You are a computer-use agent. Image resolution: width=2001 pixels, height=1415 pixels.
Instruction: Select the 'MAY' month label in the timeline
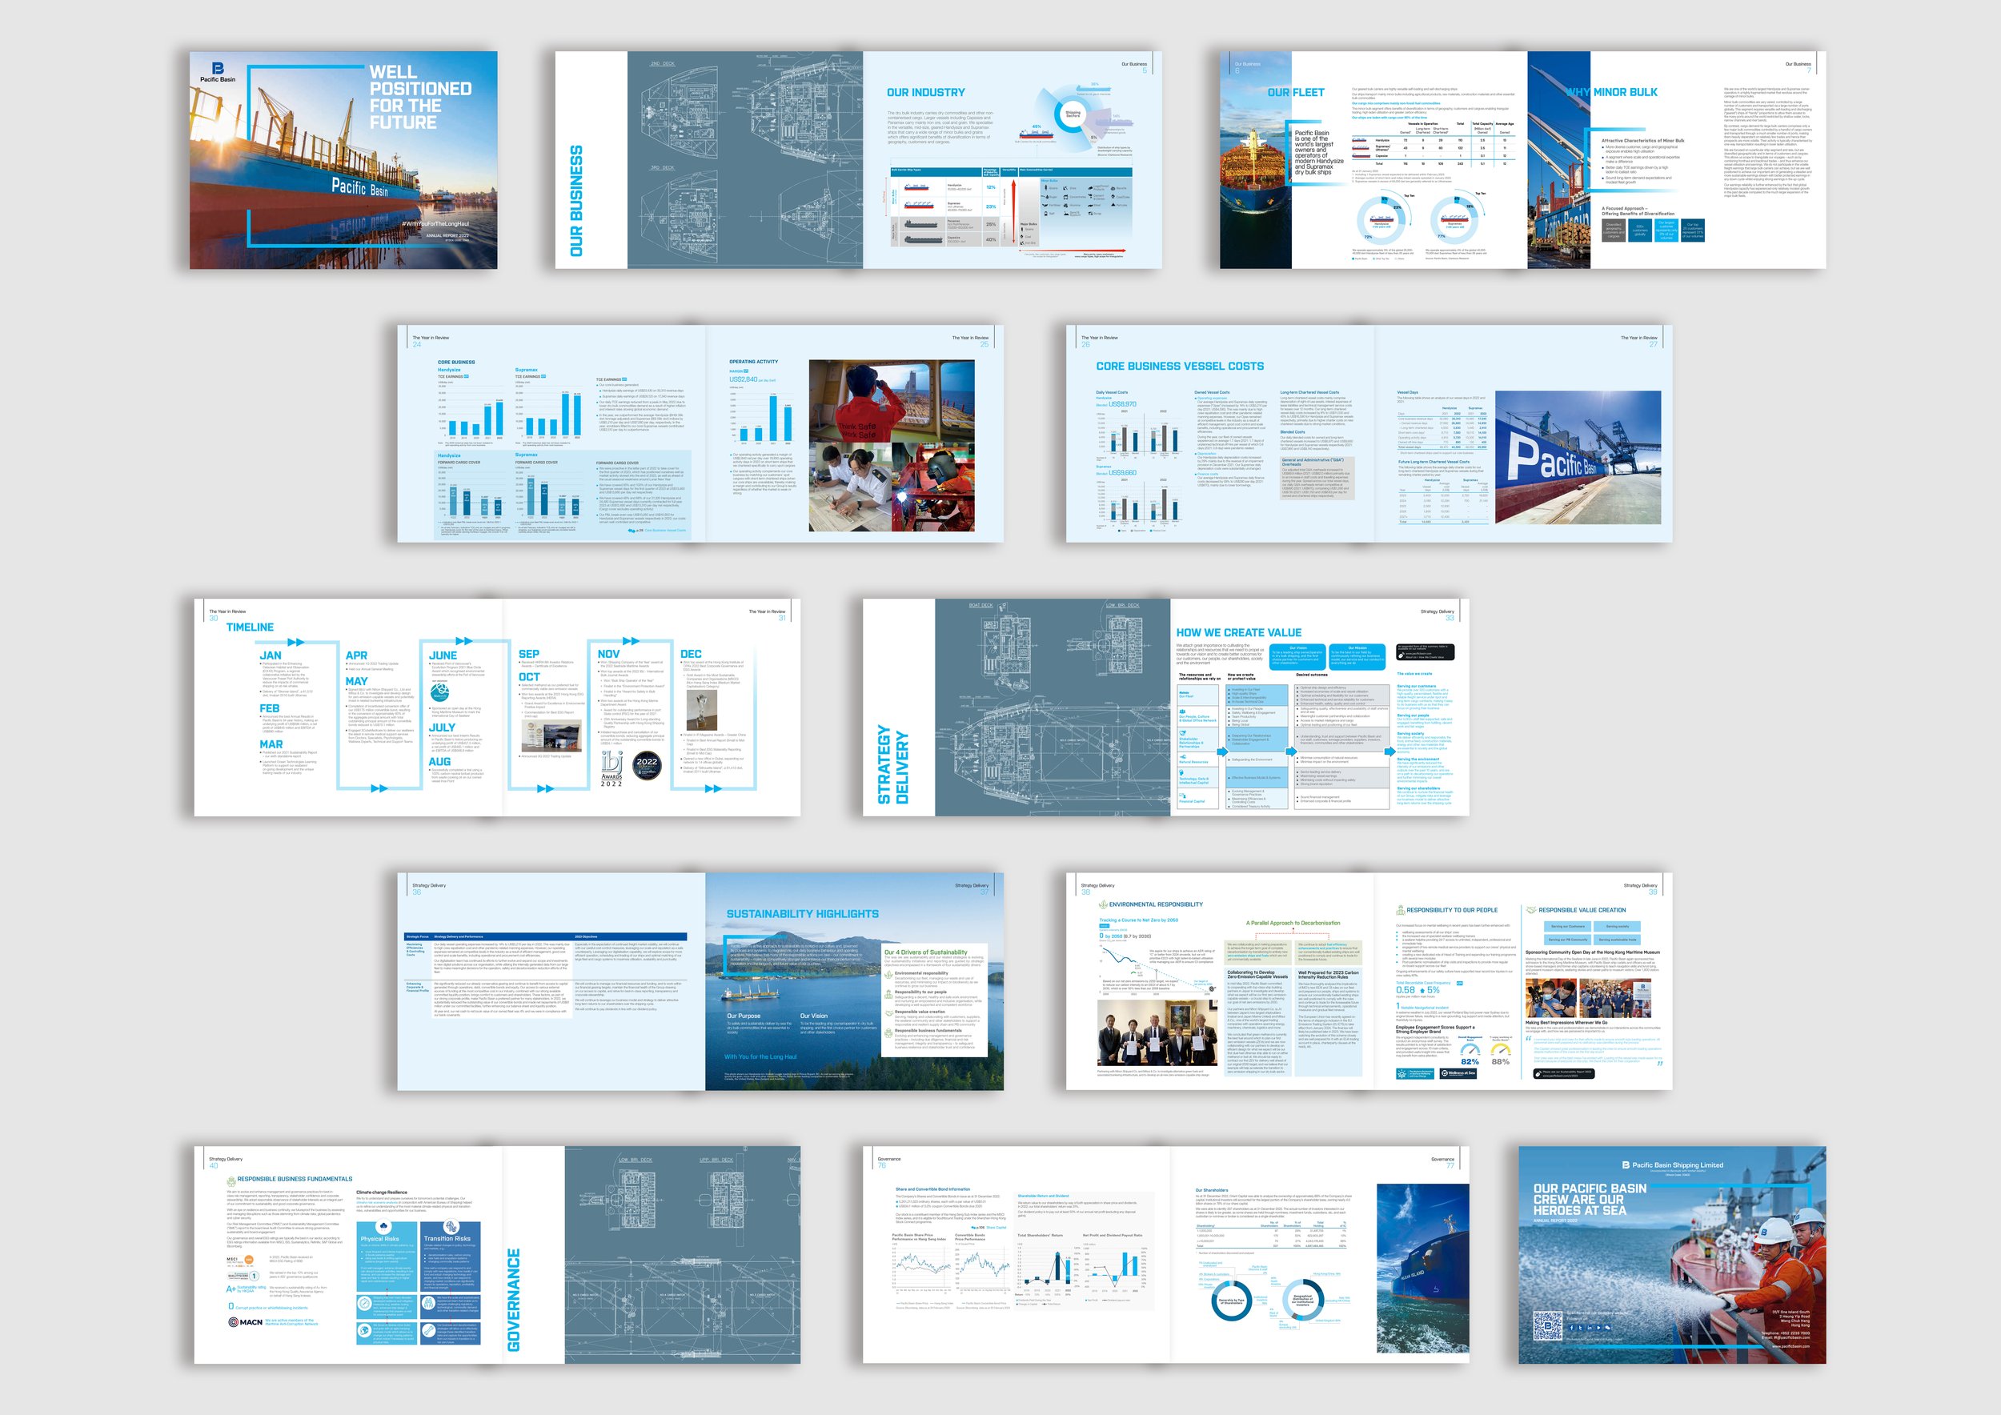[356, 681]
